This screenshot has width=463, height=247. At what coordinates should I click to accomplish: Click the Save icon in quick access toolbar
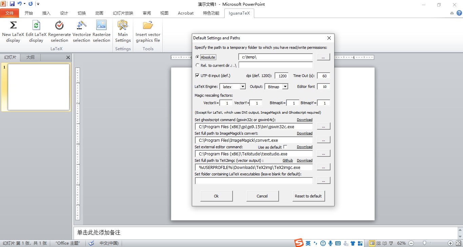pos(12,3)
